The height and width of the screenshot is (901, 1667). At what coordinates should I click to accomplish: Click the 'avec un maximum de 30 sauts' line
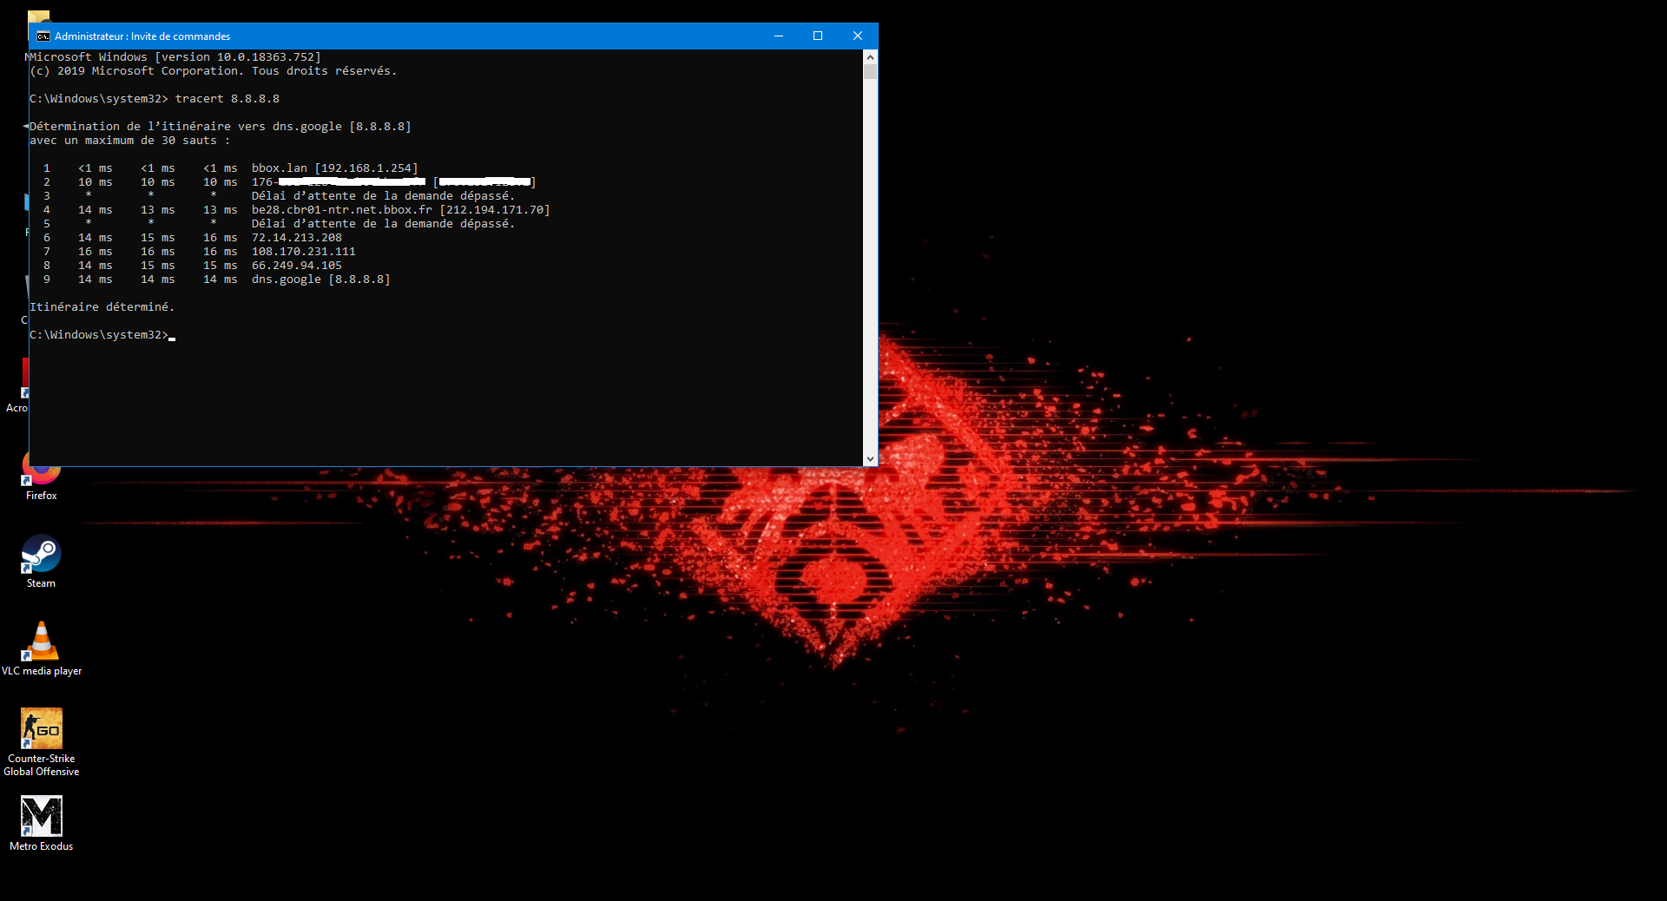click(x=130, y=141)
